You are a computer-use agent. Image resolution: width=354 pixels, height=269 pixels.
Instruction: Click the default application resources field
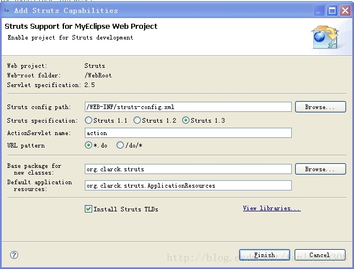tap(188, 185)
